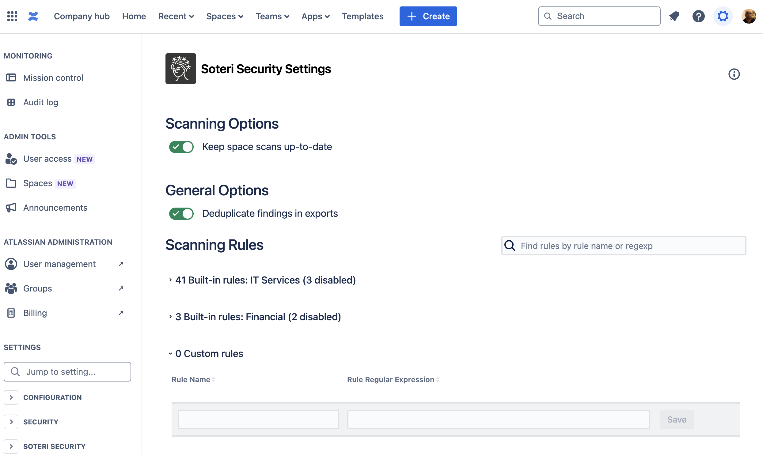The image size is (763, 455).
Task: Click the info icon on Soteri settings
Action: [734, 74]
